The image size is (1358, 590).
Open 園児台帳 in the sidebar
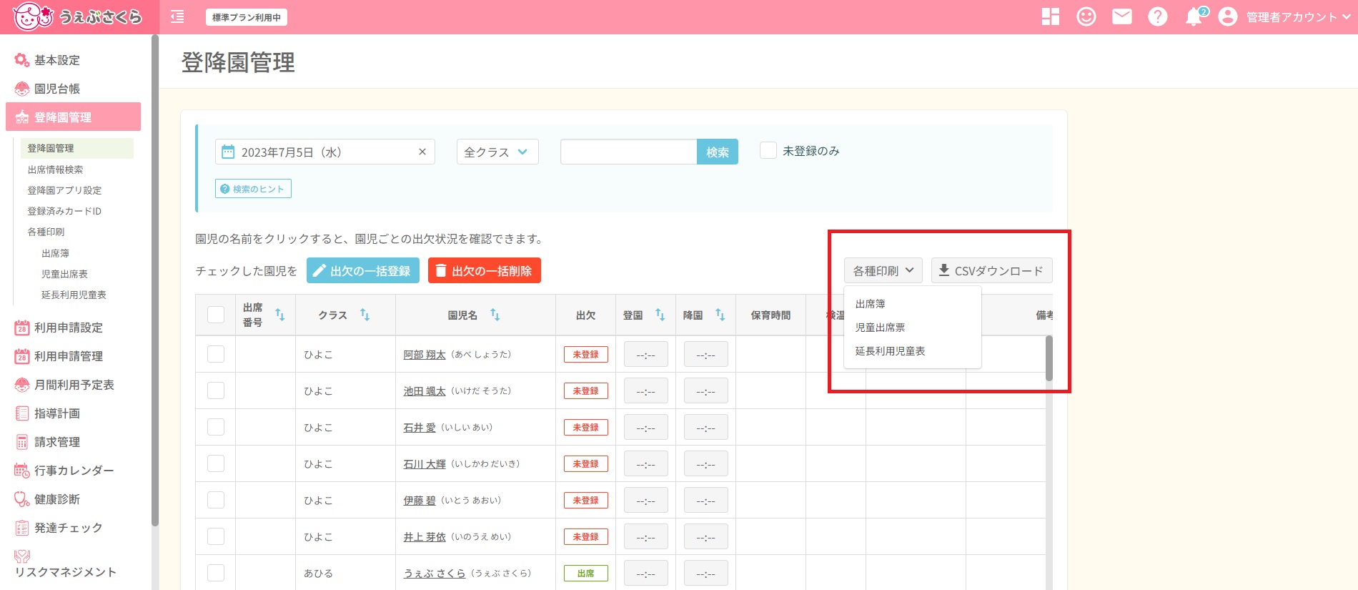57,89
